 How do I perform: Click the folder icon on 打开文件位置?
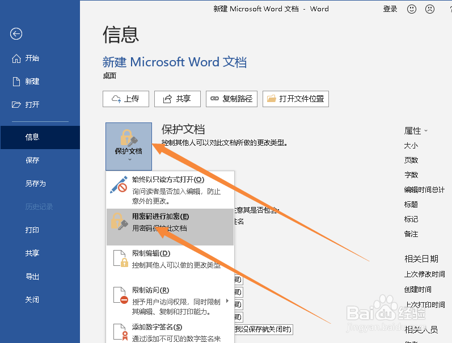(x=271, y=99)
